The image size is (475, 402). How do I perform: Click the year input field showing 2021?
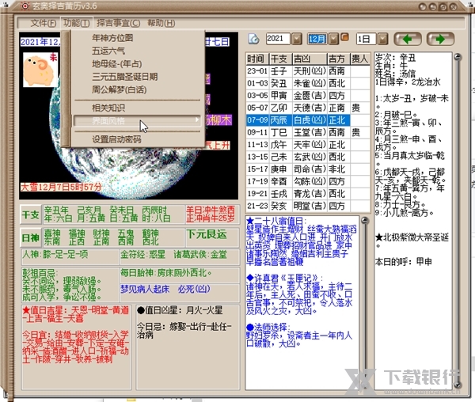tap(278, 39)
